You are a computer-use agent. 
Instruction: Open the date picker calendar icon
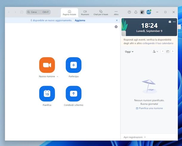[x=168, y=51]
